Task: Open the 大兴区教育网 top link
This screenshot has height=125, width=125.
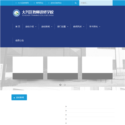Action: (x=23, y=3)
